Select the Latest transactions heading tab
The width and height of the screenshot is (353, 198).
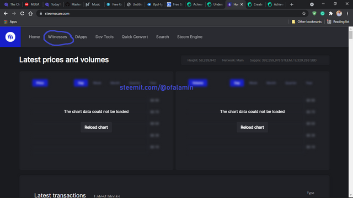[x=60, y=195]
